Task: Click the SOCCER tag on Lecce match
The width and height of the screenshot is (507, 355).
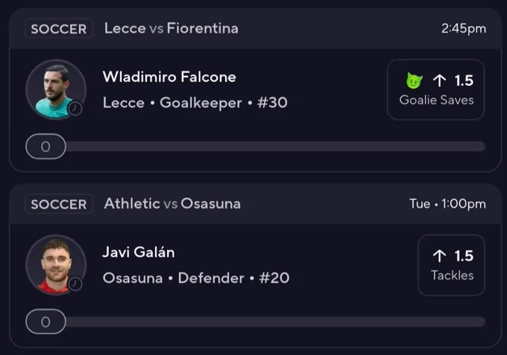Action: click(59, 29)
